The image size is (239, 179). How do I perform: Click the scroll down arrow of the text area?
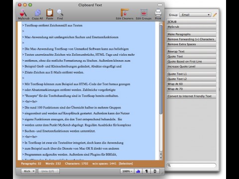[x=161, y=158]
